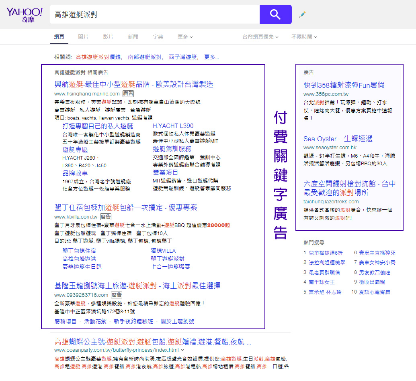Click the search box containing 高雄遊艇派對

(155, 14)
